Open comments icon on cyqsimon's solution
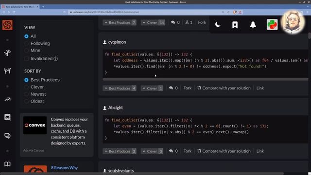 point(171,88)
